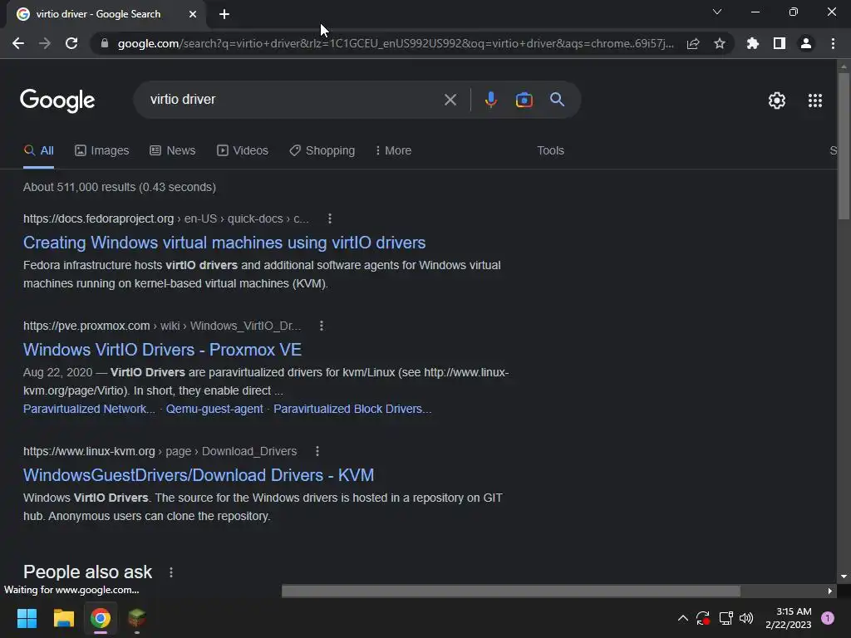Share this page from the address bar
The width and height of the screenshot is (851, 638).
[693, 43]
